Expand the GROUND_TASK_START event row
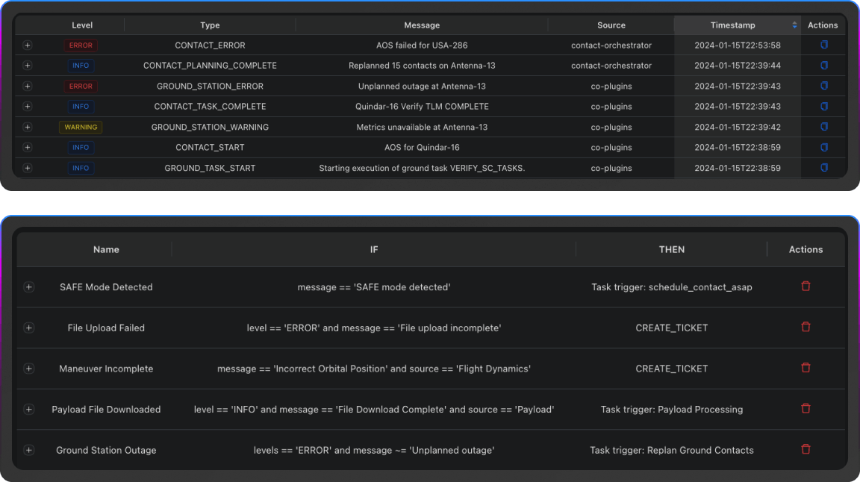Viewport: 860px width, 482px height. coord(28,168)
